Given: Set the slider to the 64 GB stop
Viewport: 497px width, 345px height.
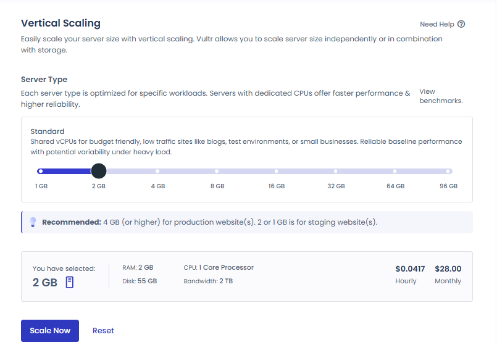Looking at the screenshot, I should 395,171.
